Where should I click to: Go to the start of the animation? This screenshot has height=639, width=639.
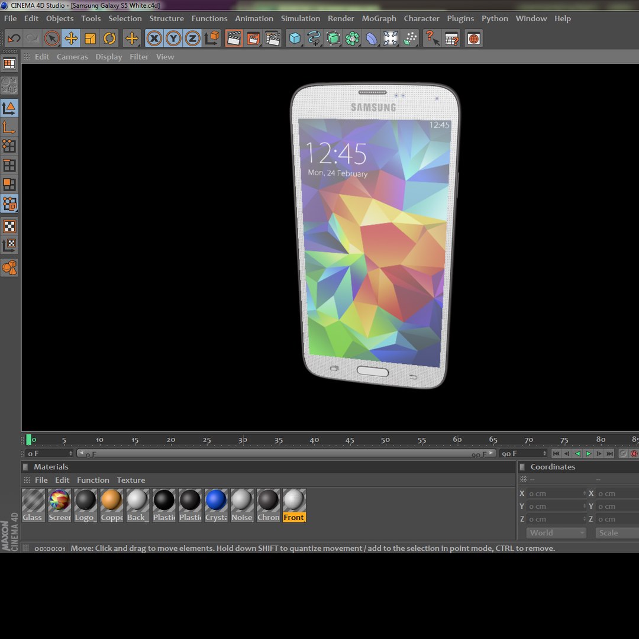(x=556, y=454)
